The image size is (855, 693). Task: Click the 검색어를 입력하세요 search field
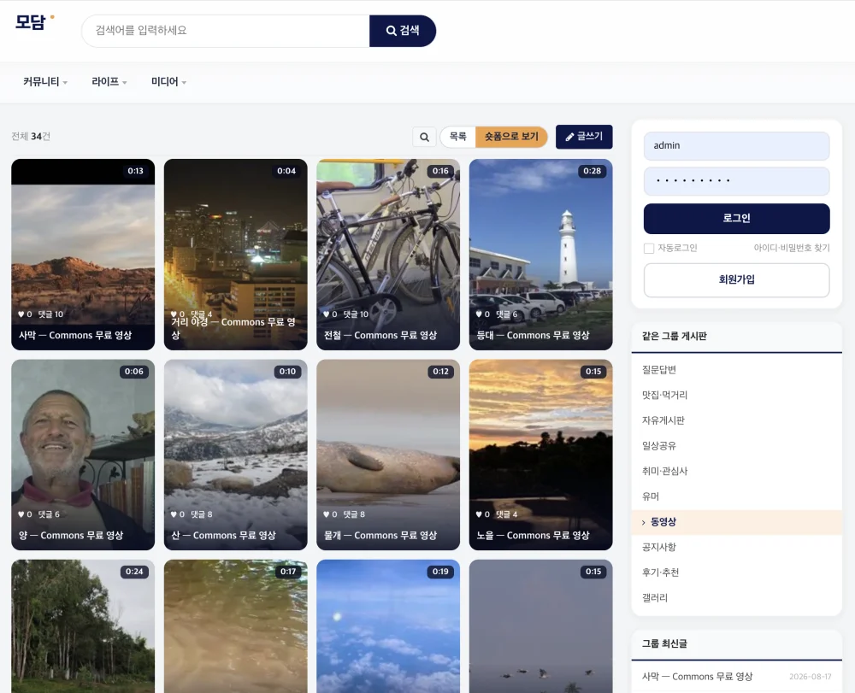[226, 31]
